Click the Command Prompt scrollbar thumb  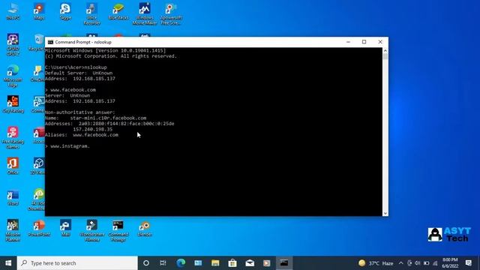(385, 56)
